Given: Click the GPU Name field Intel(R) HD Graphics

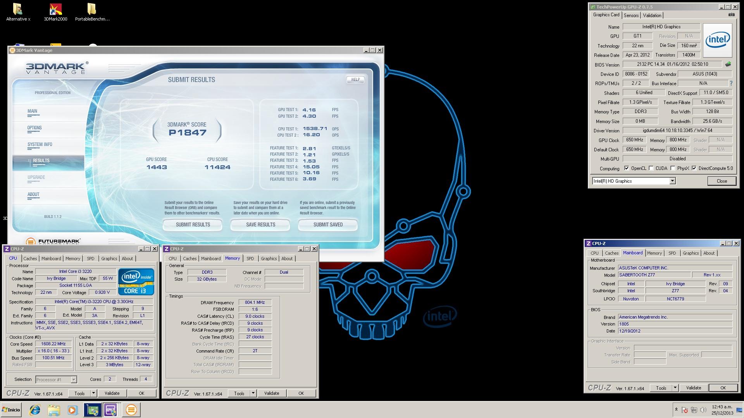Looking at the screenshot, I should (661, 27).
